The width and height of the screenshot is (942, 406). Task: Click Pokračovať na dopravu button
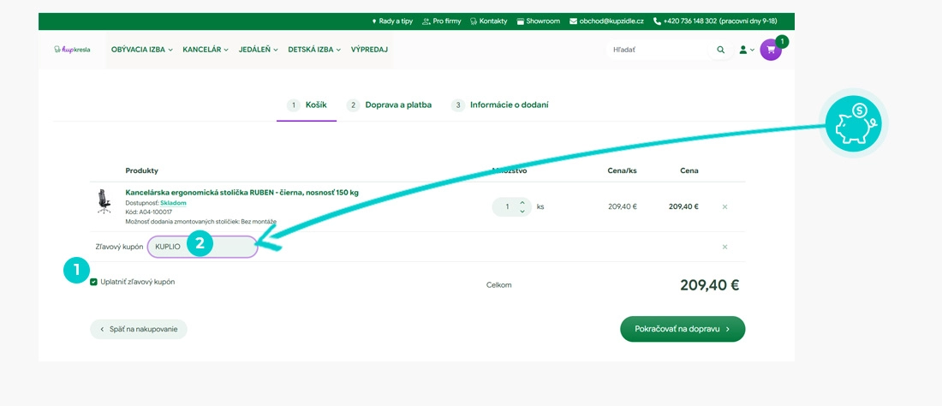pyautogui.click(x=683, y=329)
